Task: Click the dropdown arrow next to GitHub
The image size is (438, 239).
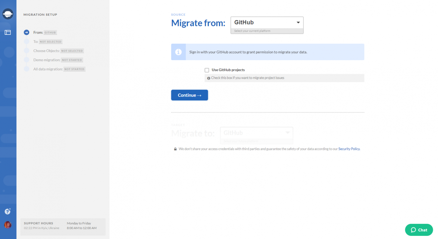Action: (298, 22)
